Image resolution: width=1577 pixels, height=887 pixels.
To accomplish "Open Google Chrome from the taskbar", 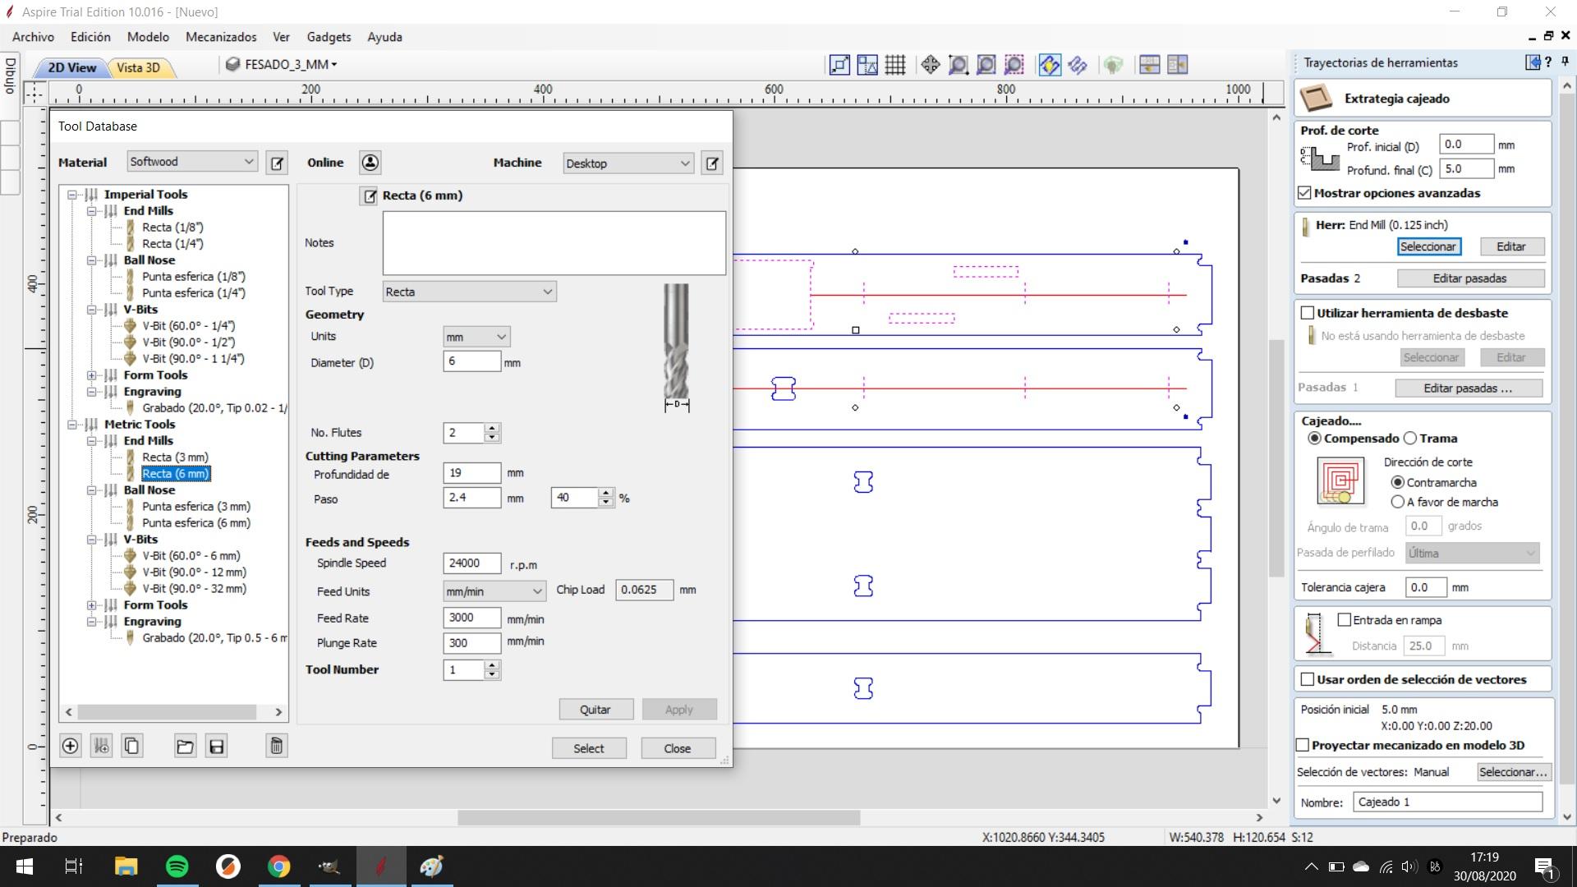I will 278,866.
